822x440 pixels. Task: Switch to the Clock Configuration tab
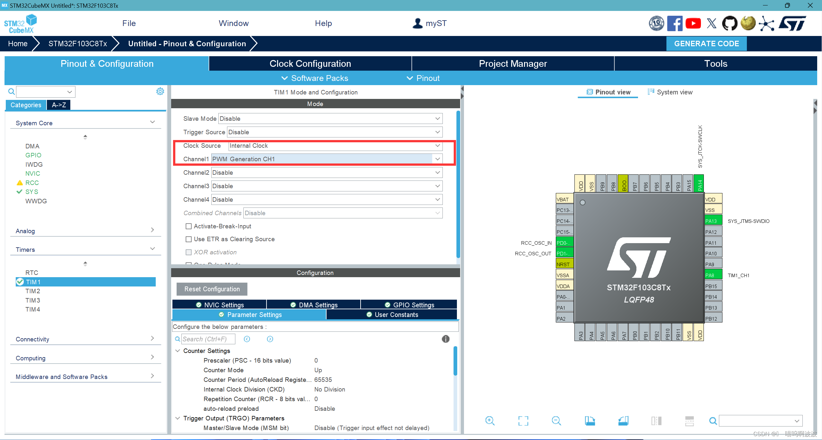[310, 64]
